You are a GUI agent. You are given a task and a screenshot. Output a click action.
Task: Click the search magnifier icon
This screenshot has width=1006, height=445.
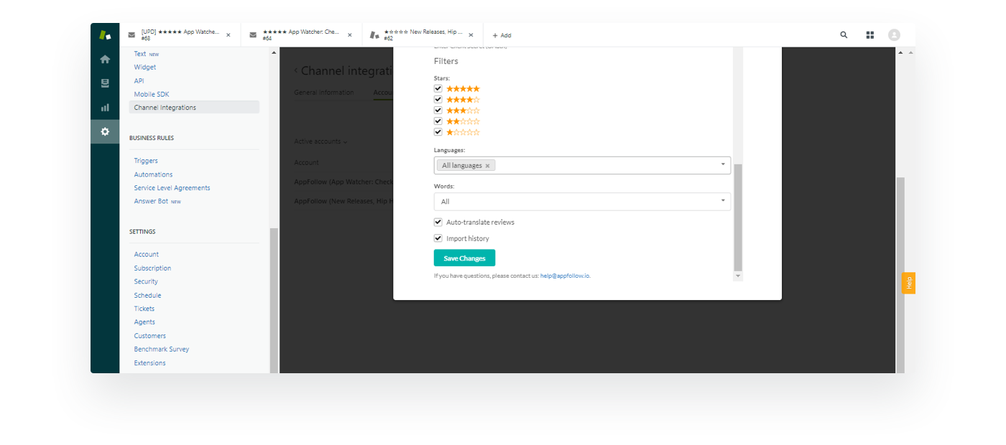(x=844, y=35)
